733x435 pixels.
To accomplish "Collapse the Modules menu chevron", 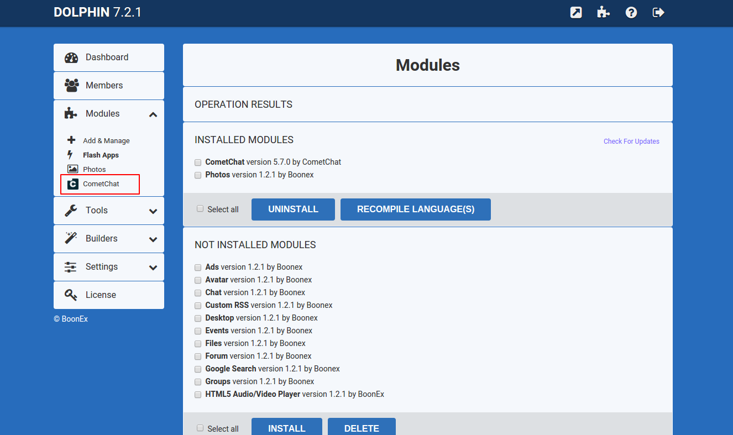I will 153,114.
